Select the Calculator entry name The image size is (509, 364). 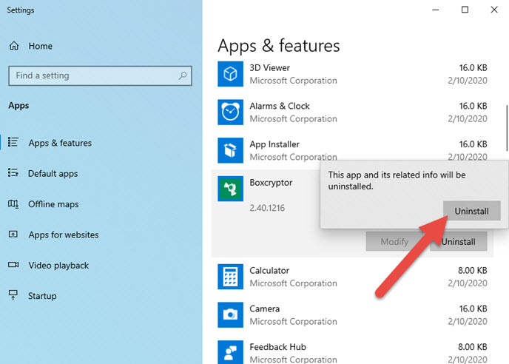click(x=269, y=271)
